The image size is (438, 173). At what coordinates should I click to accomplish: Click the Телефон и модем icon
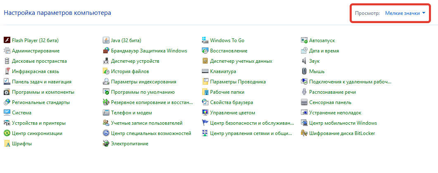tap(106, 113)
